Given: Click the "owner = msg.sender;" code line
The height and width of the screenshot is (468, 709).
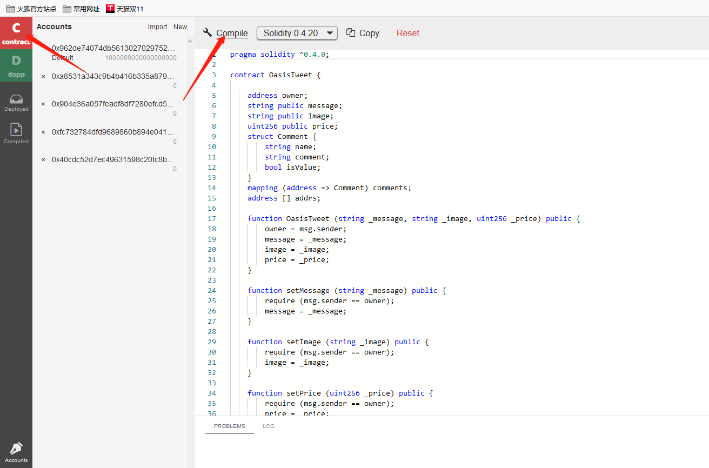Looking at the screenshot, I should pyautogui.click(x=305, y=229).
